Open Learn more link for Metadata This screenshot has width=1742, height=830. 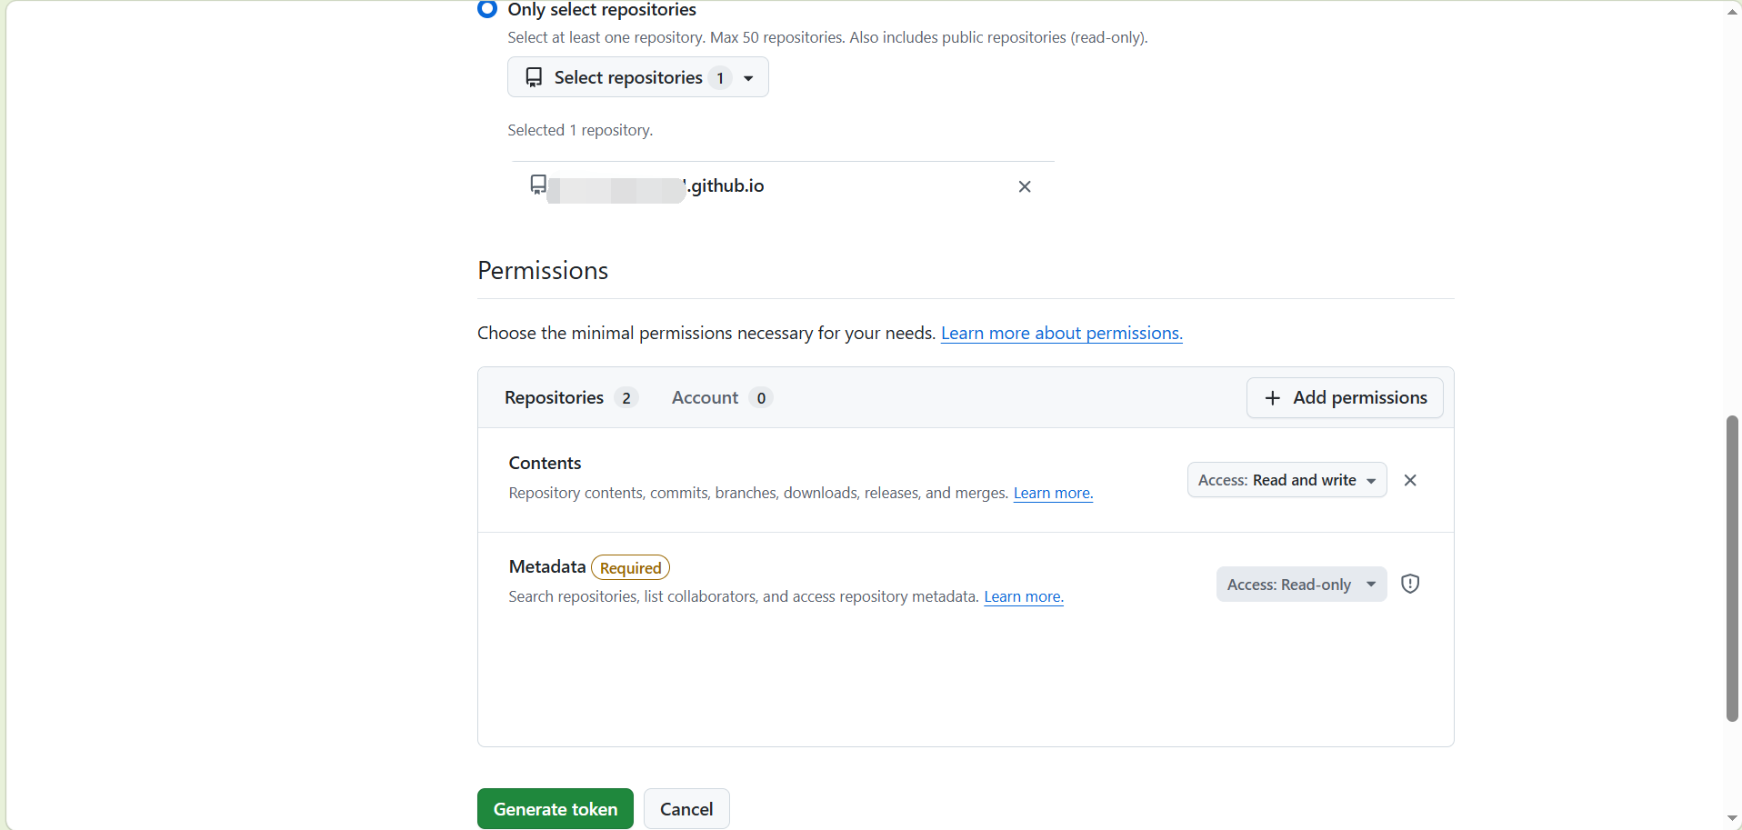[x=1024, y=596]
